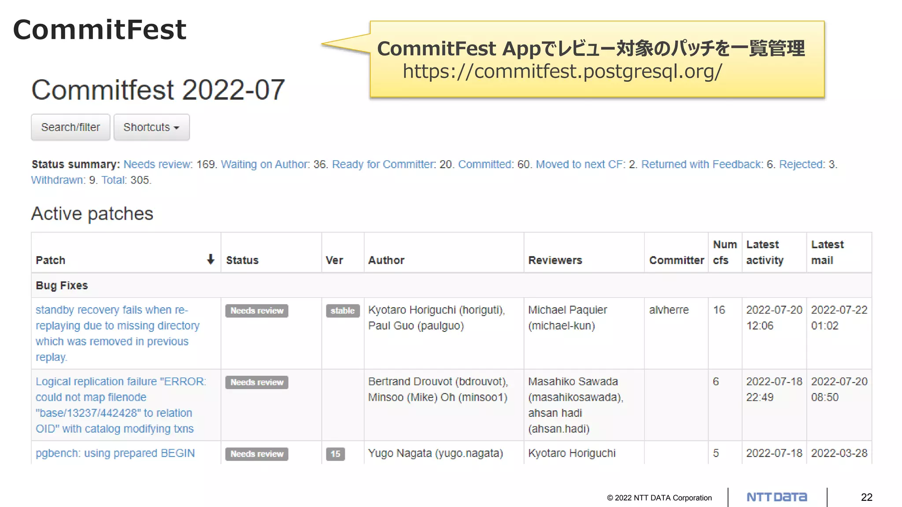The image size is (902, 507).
Task: Open the Returned with Feedback link
Action: point(702,164)
